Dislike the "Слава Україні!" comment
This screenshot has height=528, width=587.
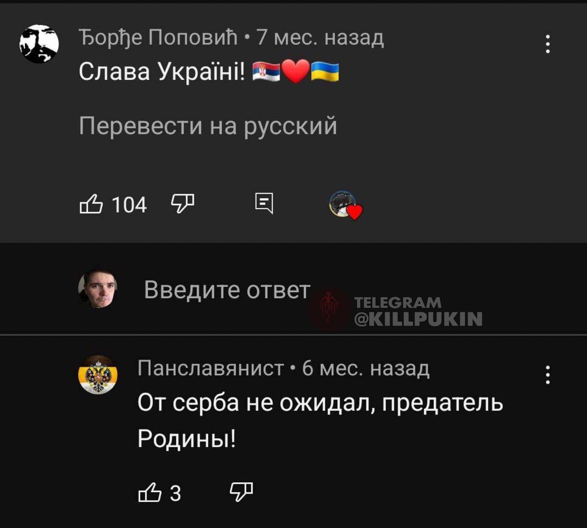[183, 203]
